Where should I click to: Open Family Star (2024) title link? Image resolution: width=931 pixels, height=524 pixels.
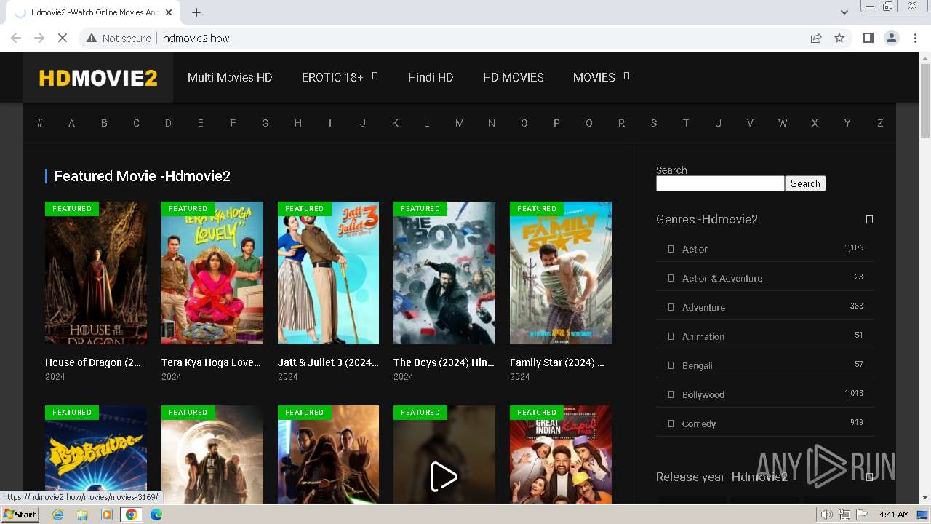(x=557, y=362)
